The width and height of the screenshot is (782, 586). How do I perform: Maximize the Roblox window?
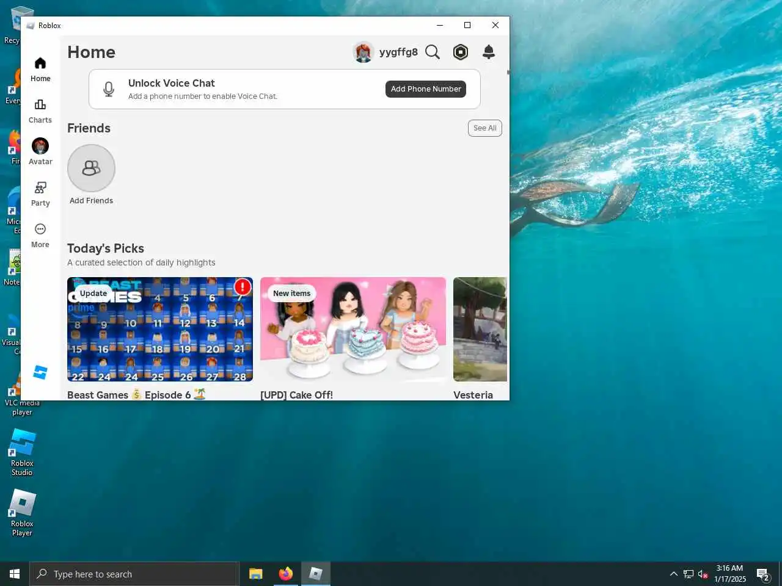(467, 25)
